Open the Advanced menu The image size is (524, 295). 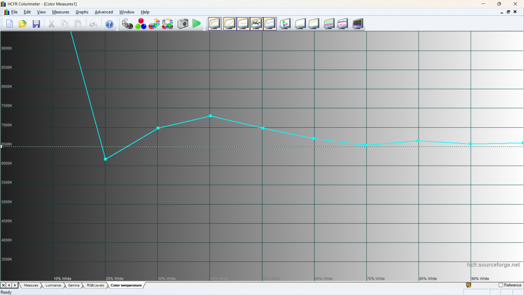104,12
